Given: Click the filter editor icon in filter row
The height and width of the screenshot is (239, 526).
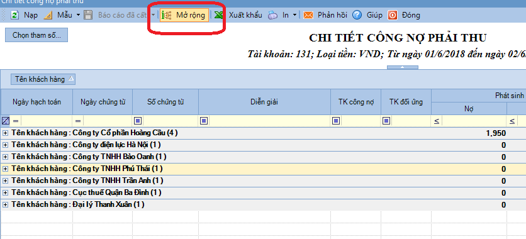Looking at the screenshot, I should (x=6, y=121).
